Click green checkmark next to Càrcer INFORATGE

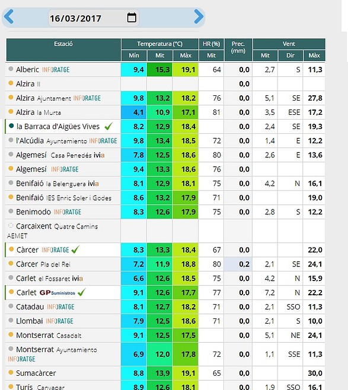75,250
